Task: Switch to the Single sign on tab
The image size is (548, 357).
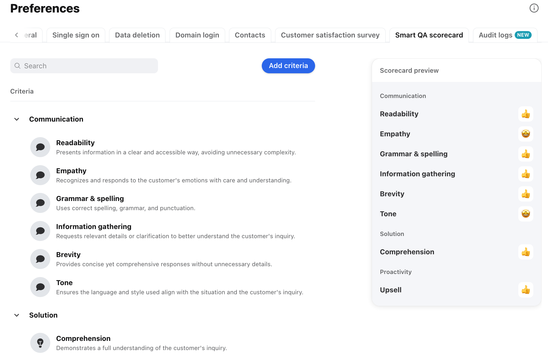Action: point(76,35)
